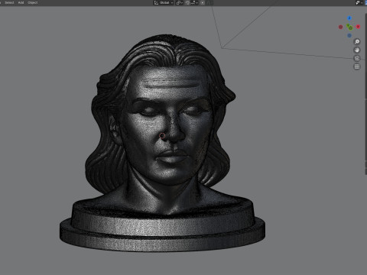Open the Global transform orientation dropdown
This screenshot has height=275, width=367.
click(164, 2)
